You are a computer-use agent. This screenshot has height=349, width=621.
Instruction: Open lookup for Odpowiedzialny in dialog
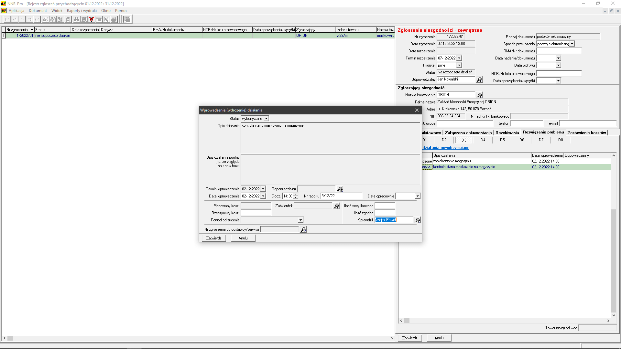pyautogui.click(x=340, y=189)
